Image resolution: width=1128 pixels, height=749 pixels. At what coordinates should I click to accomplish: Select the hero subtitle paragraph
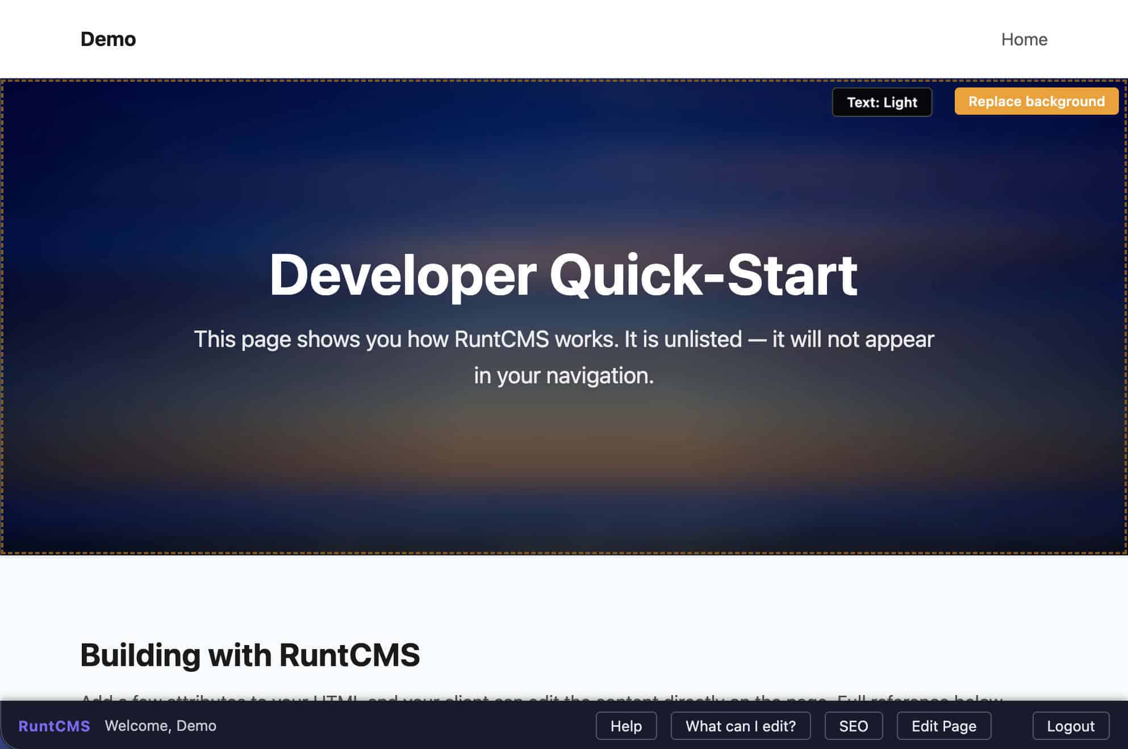(564, 356)
